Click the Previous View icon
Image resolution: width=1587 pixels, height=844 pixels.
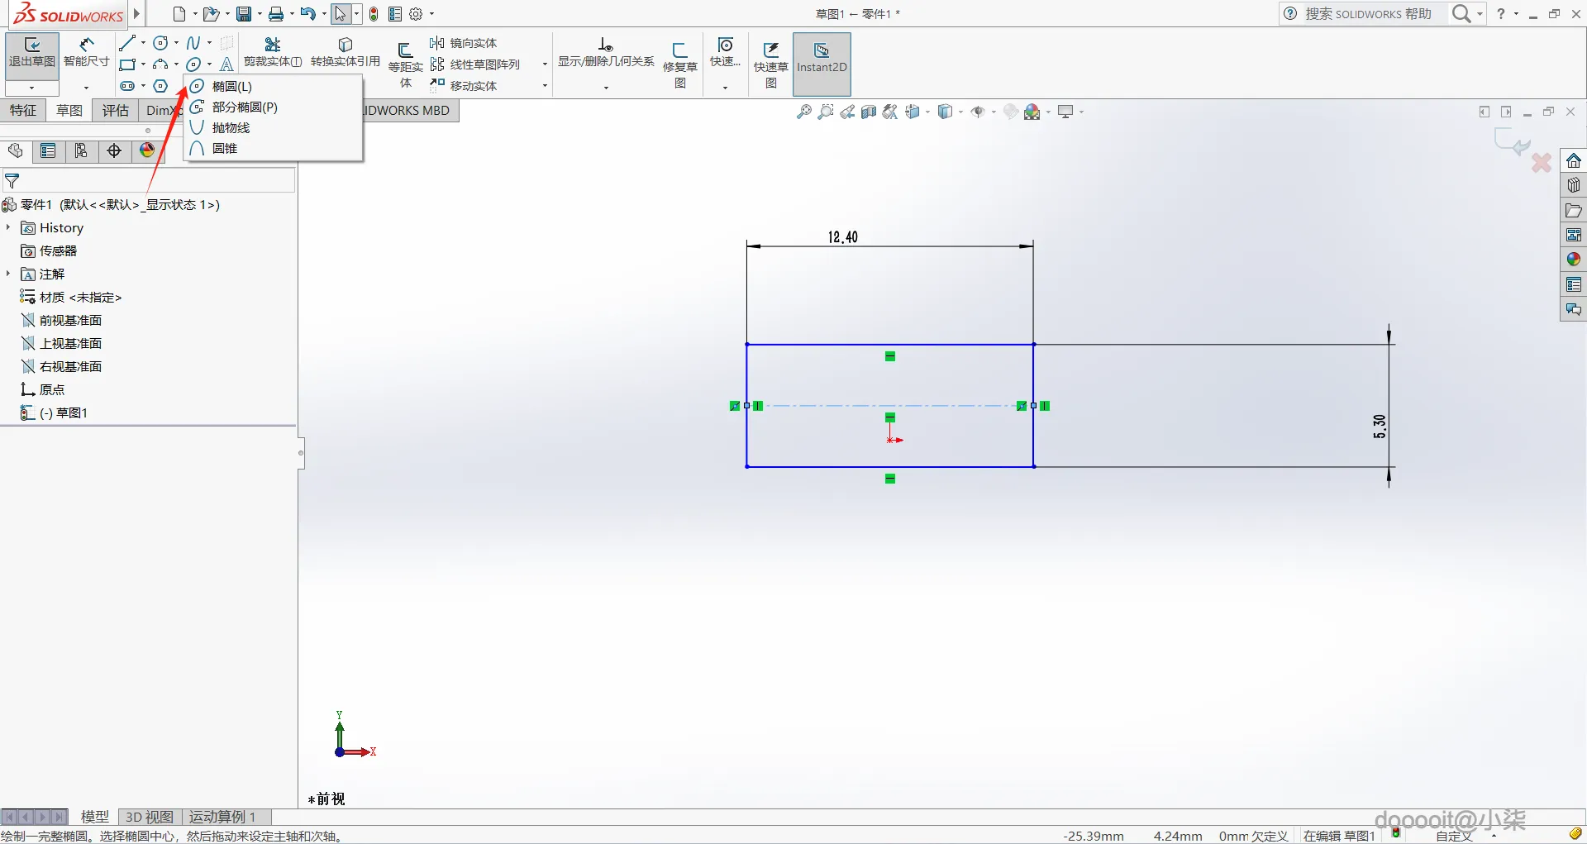click(846, 112)
